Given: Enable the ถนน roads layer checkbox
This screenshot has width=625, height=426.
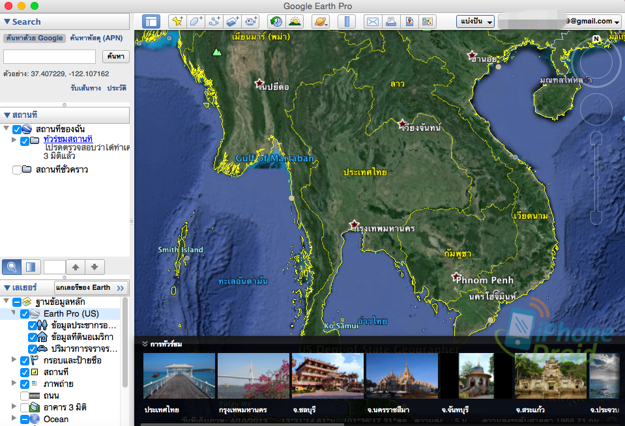Looking at the screenshot, I should pyautogui.click(x=25, y=396).
